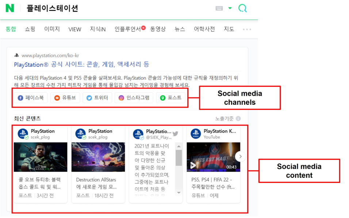This screenshot has width=349, height=218.
Task: Expand the dropdown arrow beside keyboard icon
Action: pyautogui.click(x=230, y=8)
